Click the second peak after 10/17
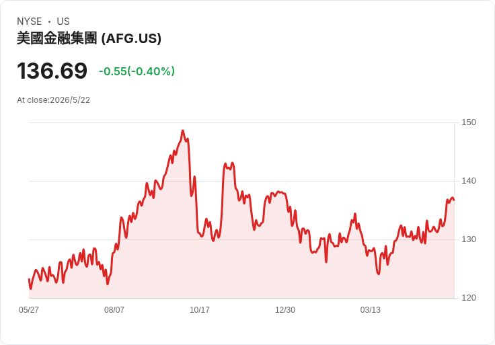 coord(232,163)
